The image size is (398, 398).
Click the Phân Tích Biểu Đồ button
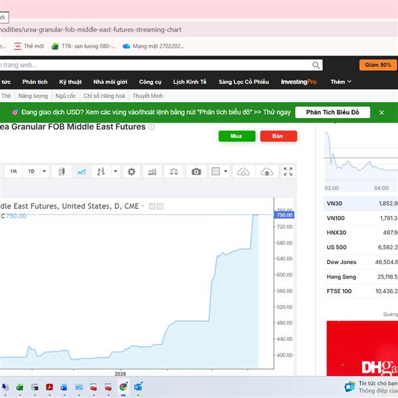pos(332,112)
